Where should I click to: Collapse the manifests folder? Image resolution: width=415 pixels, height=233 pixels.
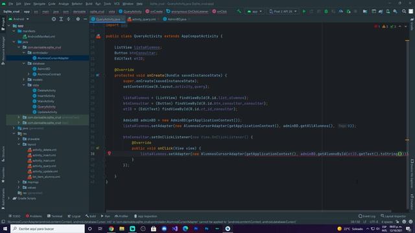(x=14, y=31)
